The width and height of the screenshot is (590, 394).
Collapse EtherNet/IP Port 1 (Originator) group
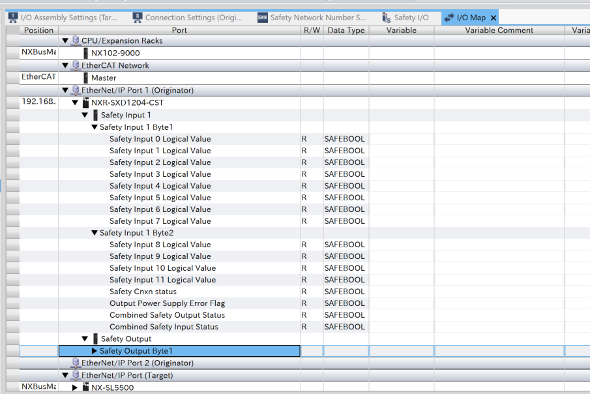click(65, 90)
